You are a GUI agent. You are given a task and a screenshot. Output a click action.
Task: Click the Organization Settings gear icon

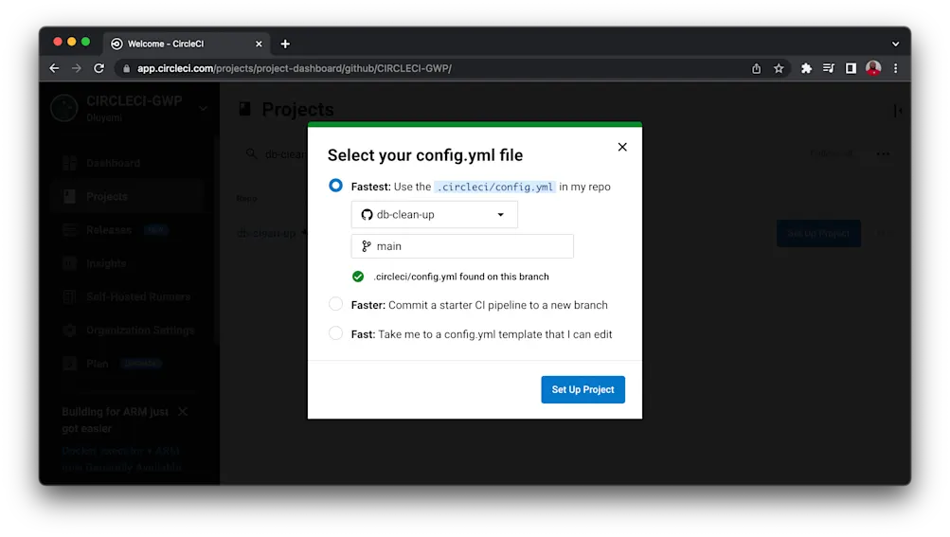(70, 330)
